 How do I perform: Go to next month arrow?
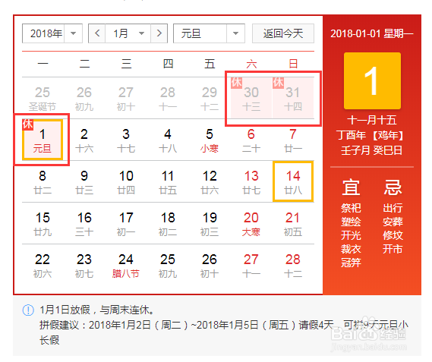click(159, 33)
